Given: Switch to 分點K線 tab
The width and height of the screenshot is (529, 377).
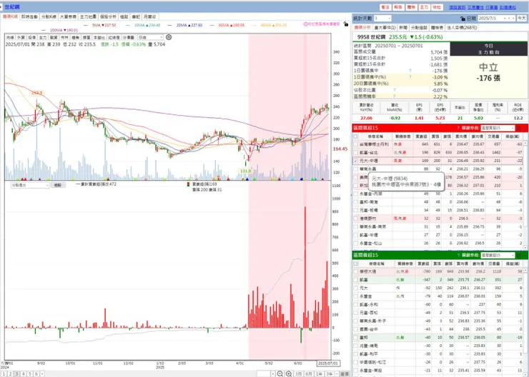Looking at the screenshot, I should click(49, 16).
